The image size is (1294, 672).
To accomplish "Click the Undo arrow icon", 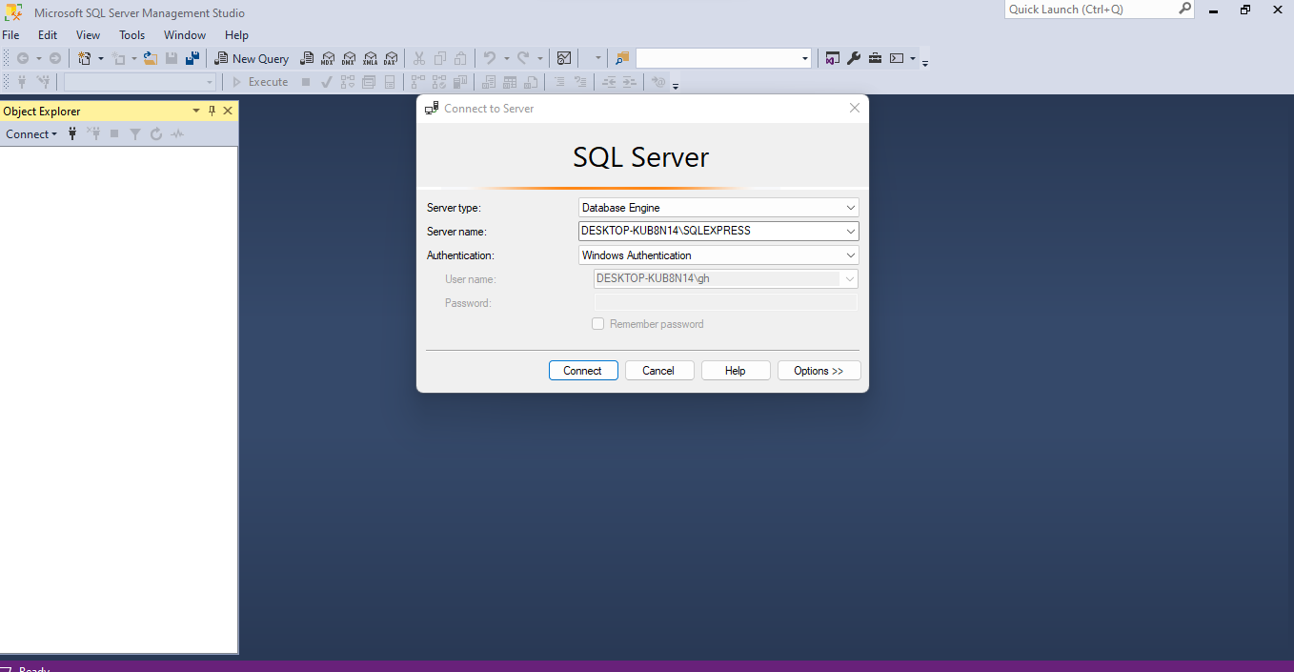I will tap(490, 58).
